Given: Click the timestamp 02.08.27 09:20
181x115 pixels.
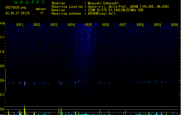Looking at the screenshot, I should [18, 13].
